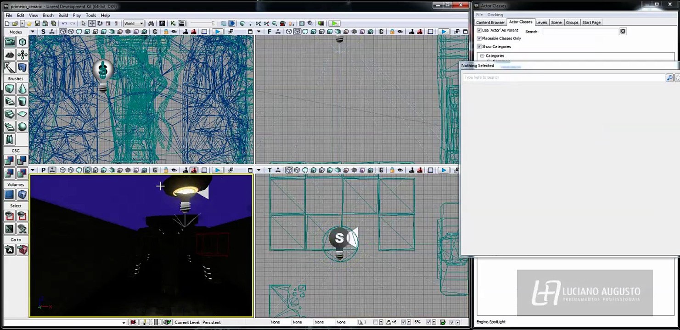Open the Docking menu in Actor Classes

pyautogui.click(x=495, y=15)
